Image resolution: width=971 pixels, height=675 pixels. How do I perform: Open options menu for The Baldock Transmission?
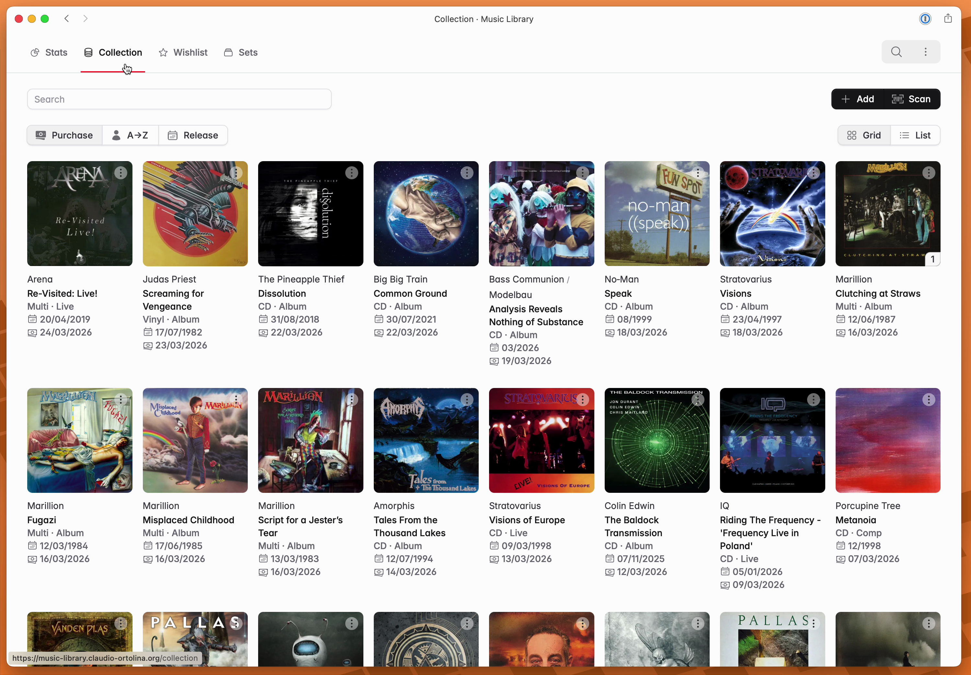click(698, 400)
